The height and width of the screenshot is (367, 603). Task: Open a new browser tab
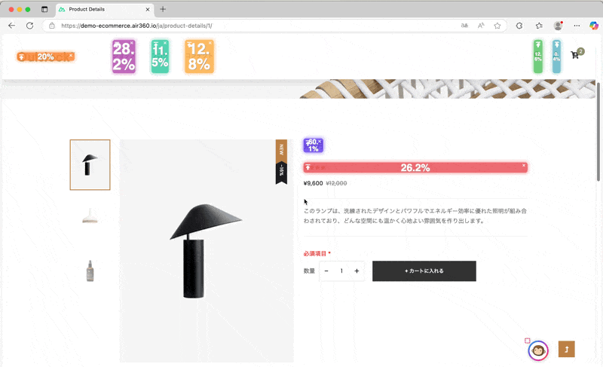163,9
